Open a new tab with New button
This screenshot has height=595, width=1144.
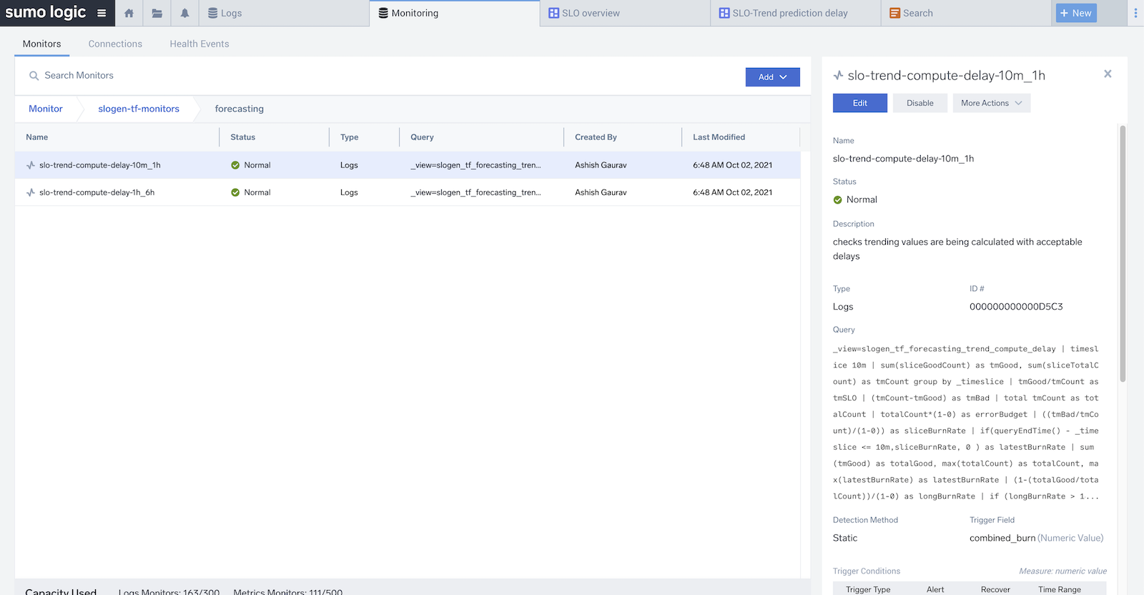point(1076,13)
